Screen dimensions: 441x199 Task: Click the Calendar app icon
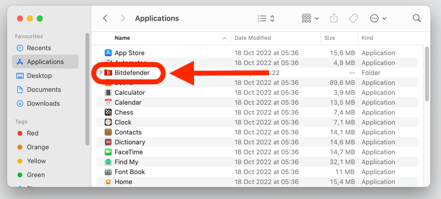tap(108, 102)
